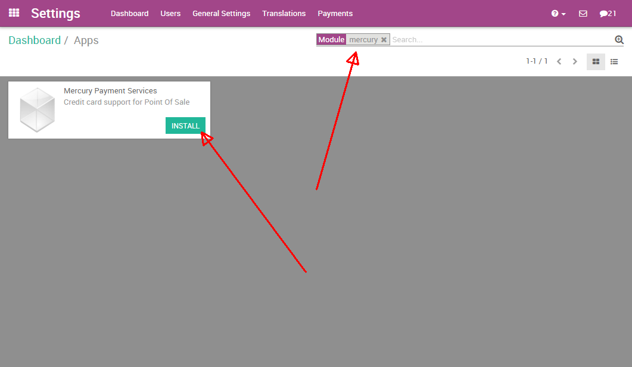Viewport: 632px width, 367px height.
Task: Navigate to Dashboard breadcrumb link
Action: click(x=35, y=40)
